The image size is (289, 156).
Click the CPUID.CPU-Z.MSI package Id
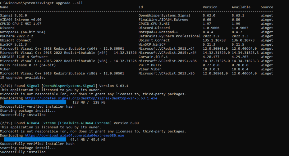click(x=154, y=24)
